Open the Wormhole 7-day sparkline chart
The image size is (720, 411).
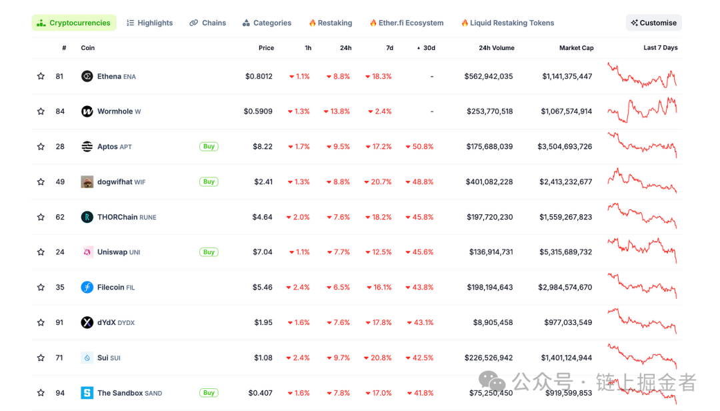642,110
